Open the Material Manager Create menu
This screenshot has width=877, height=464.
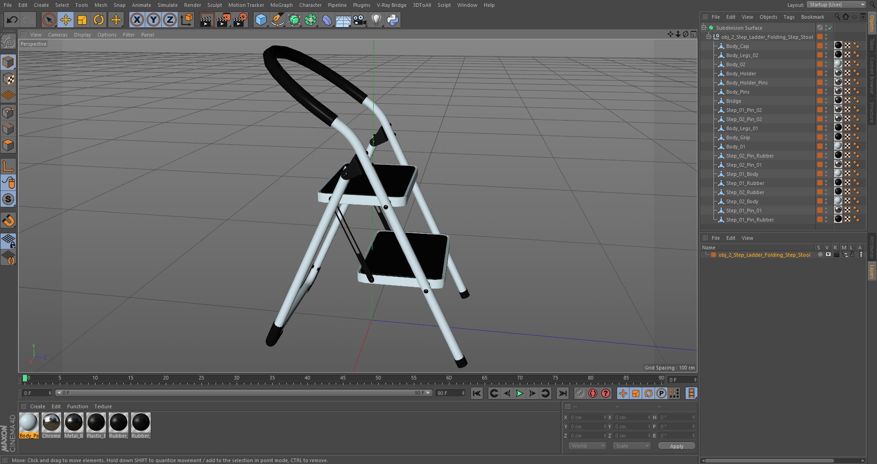pos(37,406)
